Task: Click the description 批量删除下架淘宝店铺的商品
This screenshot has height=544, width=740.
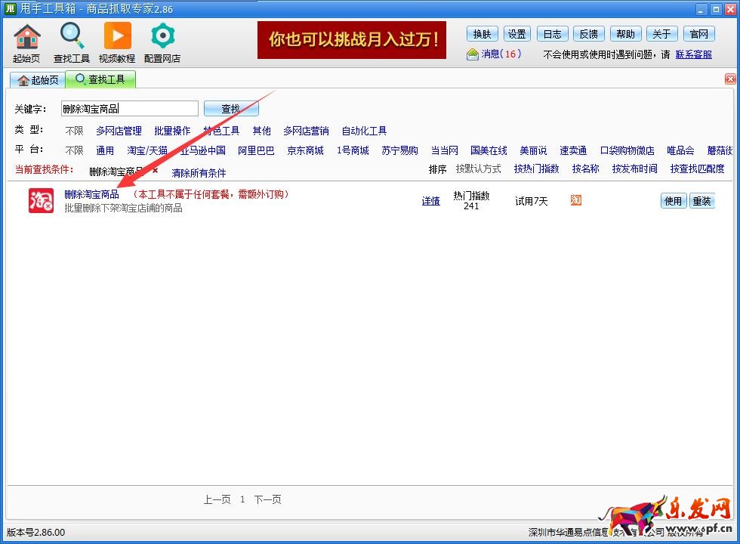Action: tap(124, 209)
